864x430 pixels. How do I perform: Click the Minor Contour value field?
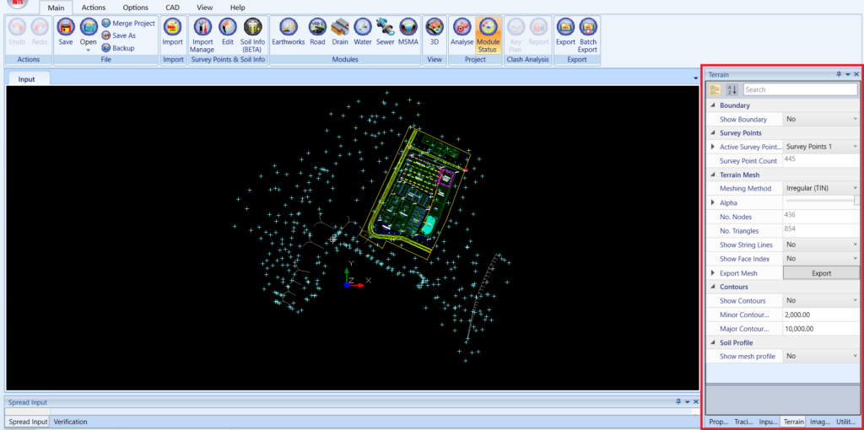821,315
